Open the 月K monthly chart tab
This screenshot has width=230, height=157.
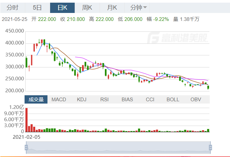(112, 8)
